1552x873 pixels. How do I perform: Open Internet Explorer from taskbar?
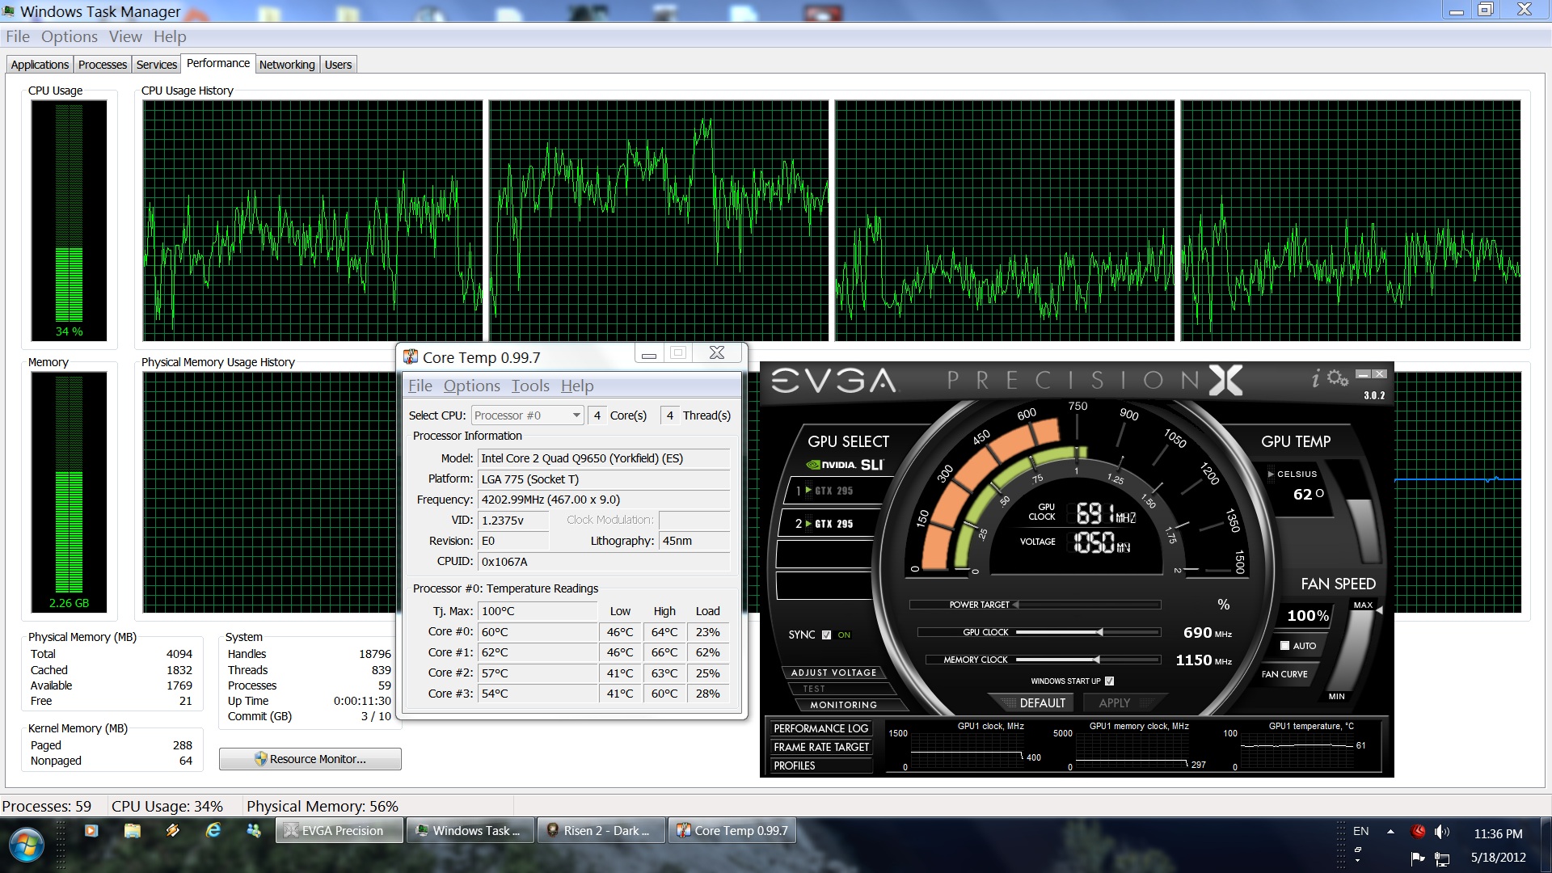213,830
